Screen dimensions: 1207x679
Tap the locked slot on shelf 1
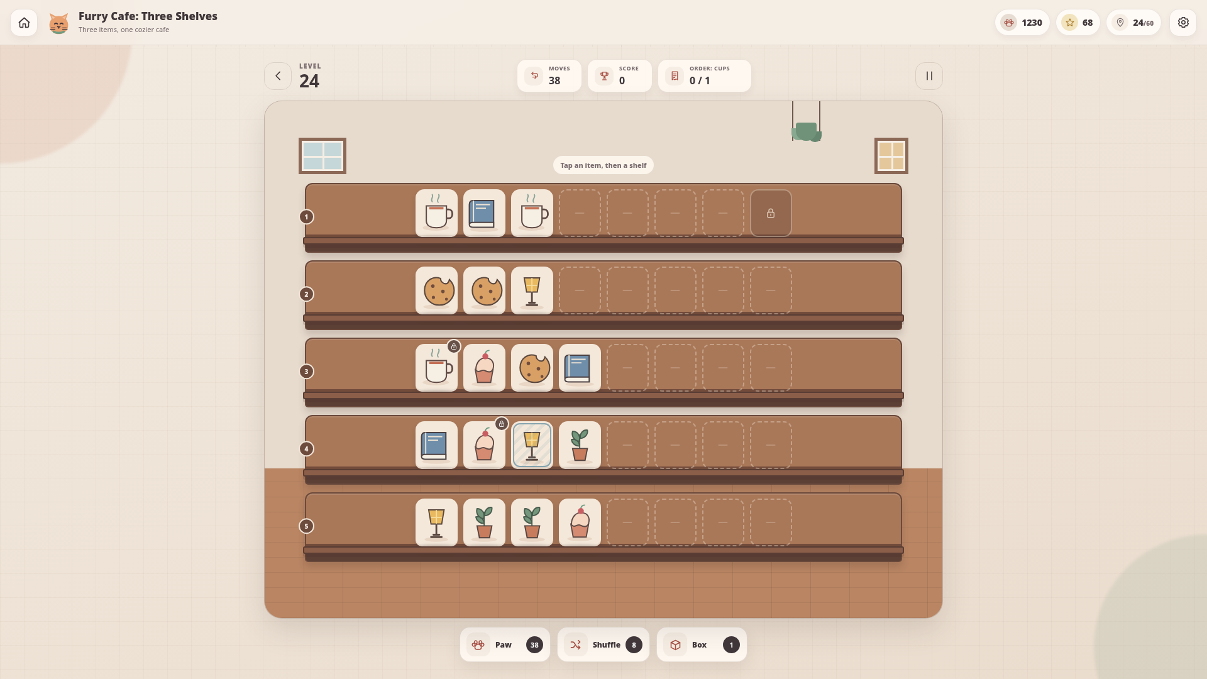pyautogui.click(x=771, y=213)
